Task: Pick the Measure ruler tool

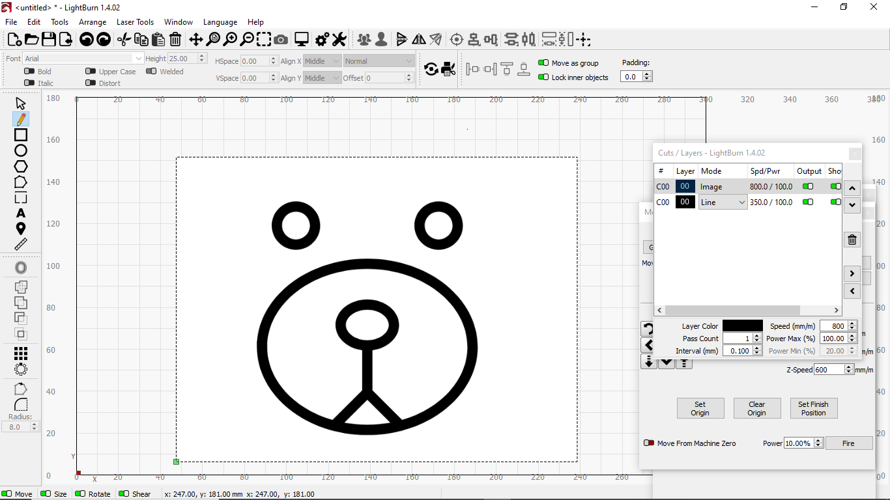Action: point(21,244)
